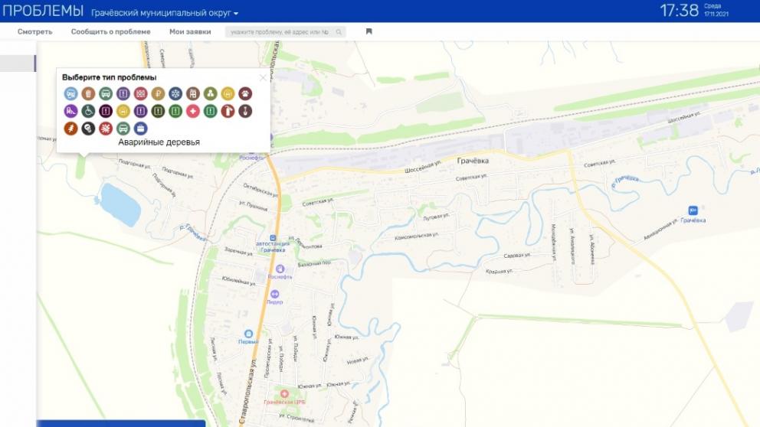Choose the ruble sign problem icon
Screen dimensions: 760x427
[x=158, y=93]
